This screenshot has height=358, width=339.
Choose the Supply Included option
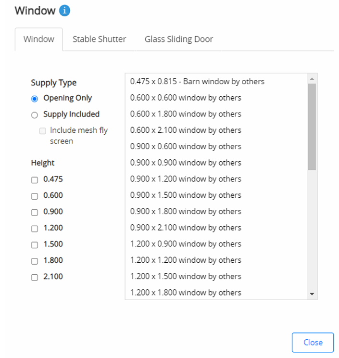pos(34,115)
